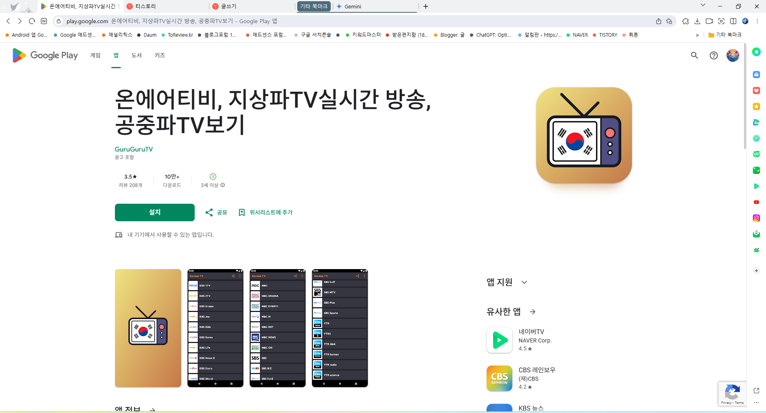Open the Chrome extensions puzzle icon
Image resolution: width=766 pixels, height=413 pixels.
686,21
